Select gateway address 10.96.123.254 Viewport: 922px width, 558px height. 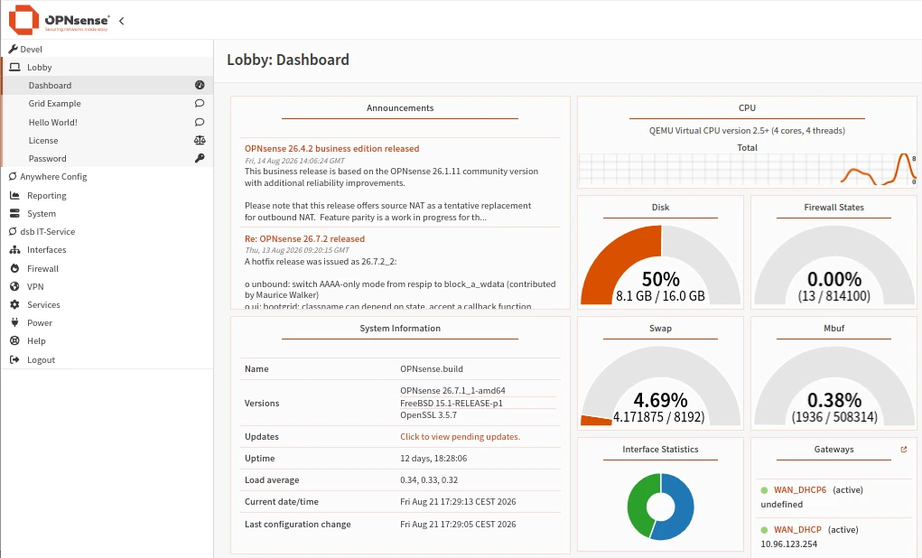(788, 544)
